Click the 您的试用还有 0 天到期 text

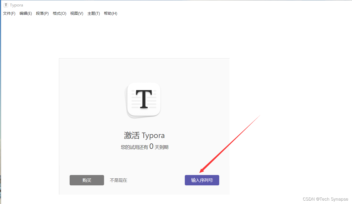pyautogui.click(x=144, y=147)
